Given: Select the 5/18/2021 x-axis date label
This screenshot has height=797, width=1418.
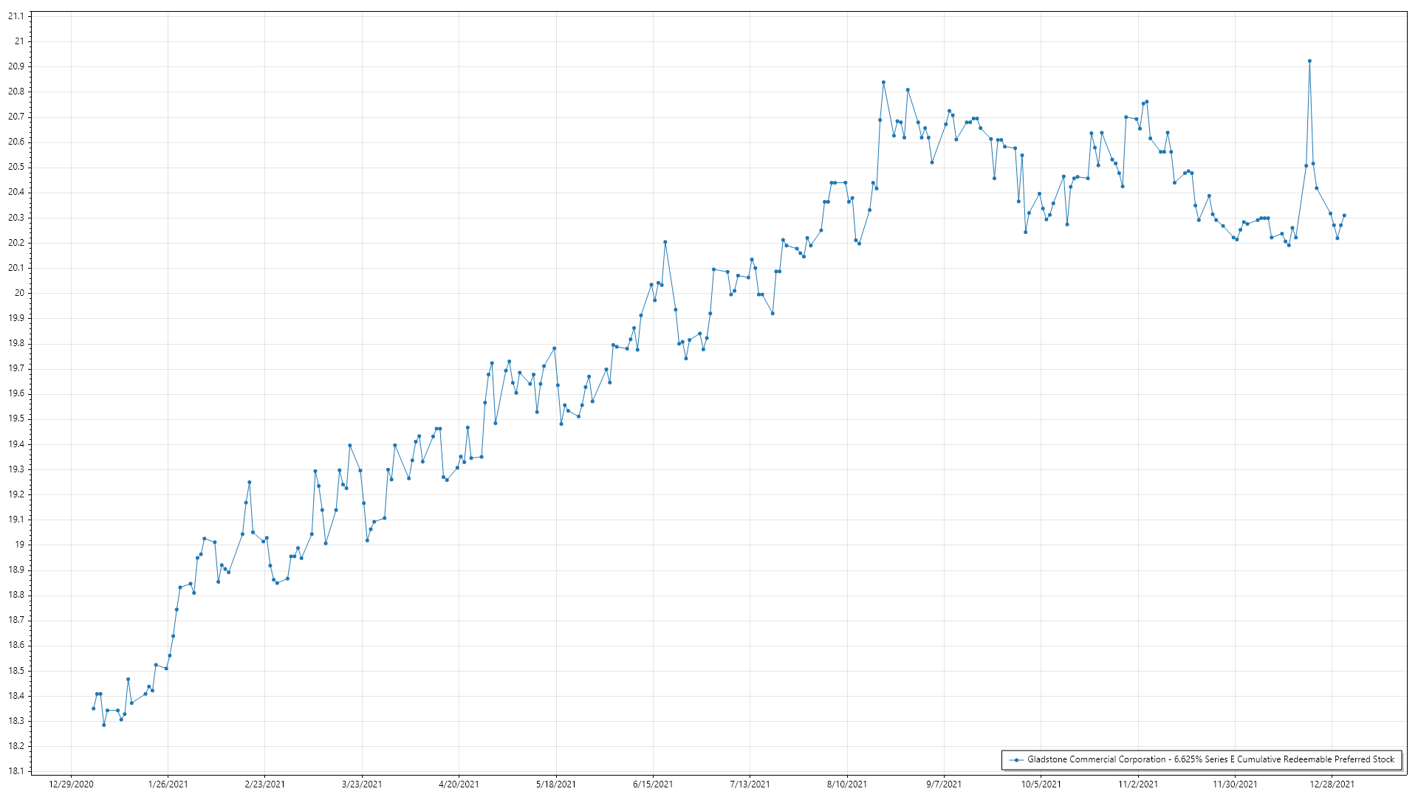Looking at the screenshot, I should point(555,784).
